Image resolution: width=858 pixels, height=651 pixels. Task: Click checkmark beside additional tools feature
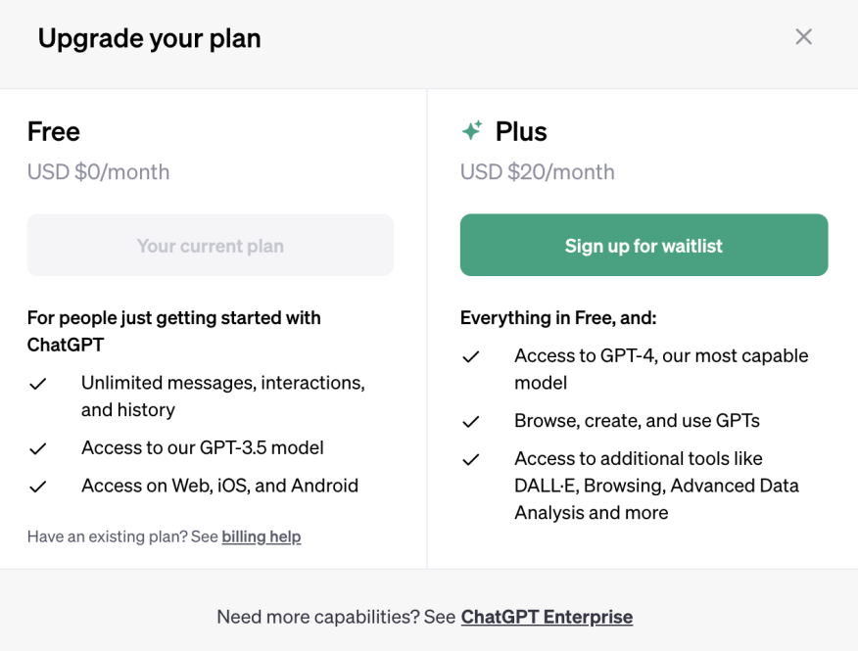(471, 458)
